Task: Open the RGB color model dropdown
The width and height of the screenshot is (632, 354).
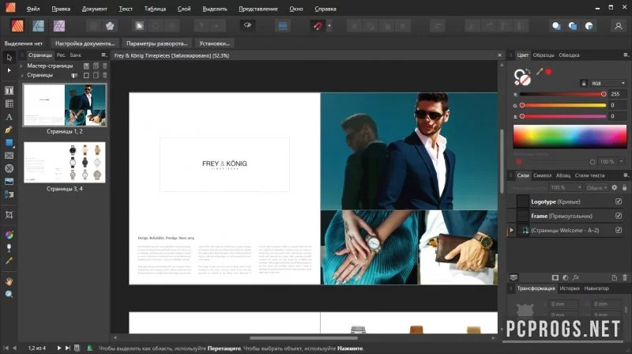Action: point(608,83)
